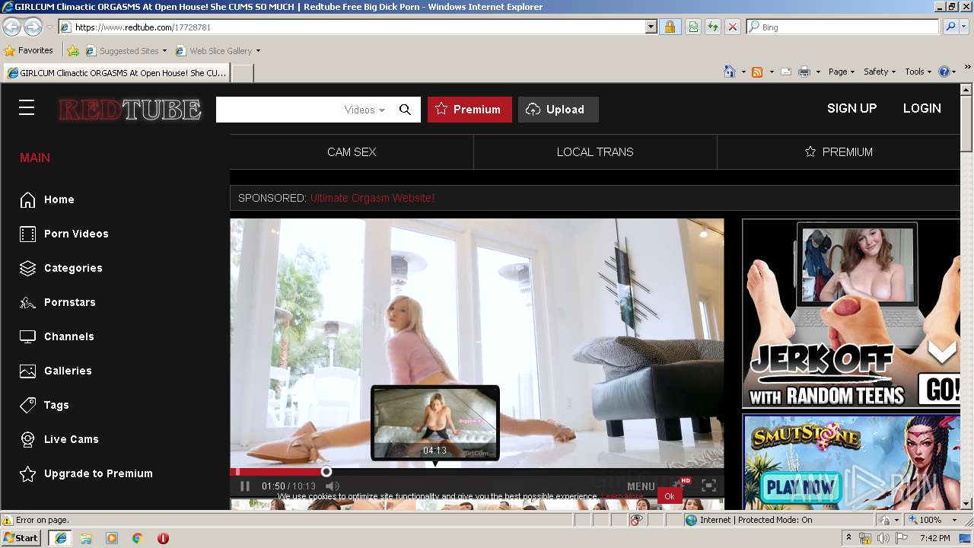The height and width of the screenshot is (548, 974).
Task: Click the Read Mail toolbar icon
Action: click(786, 72)
